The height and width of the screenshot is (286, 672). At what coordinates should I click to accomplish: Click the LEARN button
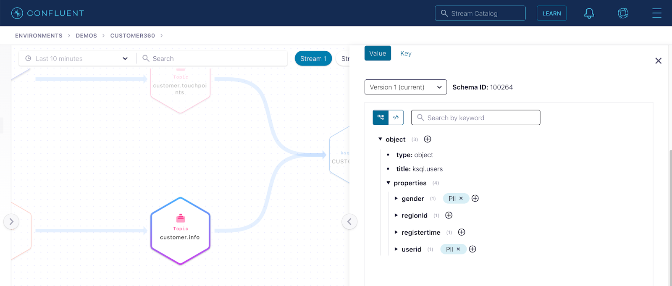point(551,13)
